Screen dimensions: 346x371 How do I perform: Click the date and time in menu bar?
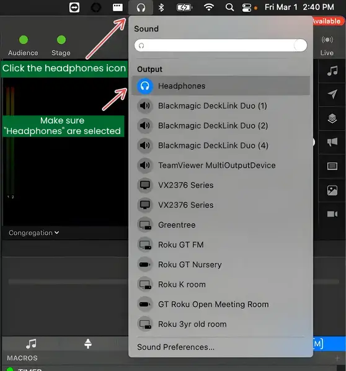299,7
